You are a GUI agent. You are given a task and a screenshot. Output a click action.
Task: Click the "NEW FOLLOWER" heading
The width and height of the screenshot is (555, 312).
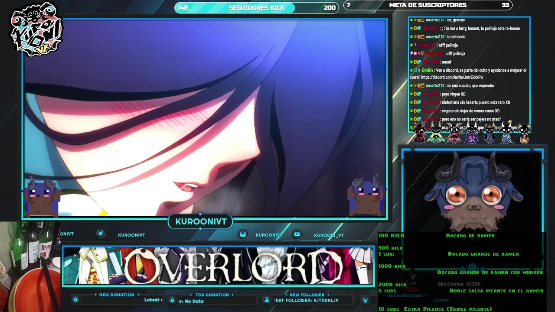click(x=307, y=295)
